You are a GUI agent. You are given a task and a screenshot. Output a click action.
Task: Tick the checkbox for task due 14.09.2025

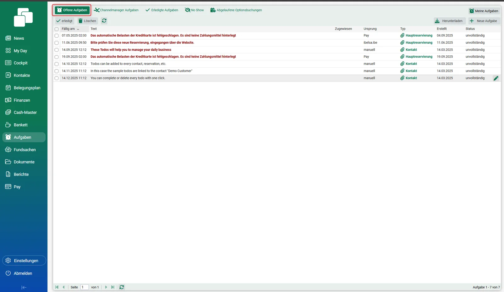pos(57,50)
